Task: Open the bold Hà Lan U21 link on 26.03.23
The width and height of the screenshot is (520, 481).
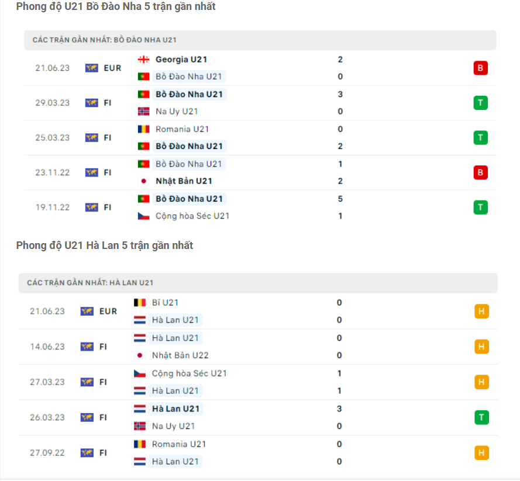Action: pos(175,409)
